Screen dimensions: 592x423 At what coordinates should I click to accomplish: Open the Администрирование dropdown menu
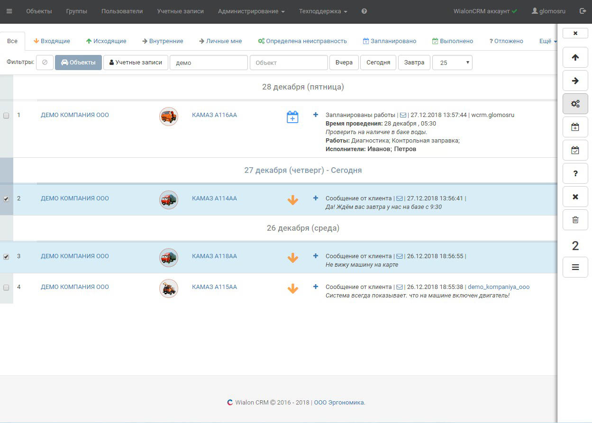tap(251, 11)
